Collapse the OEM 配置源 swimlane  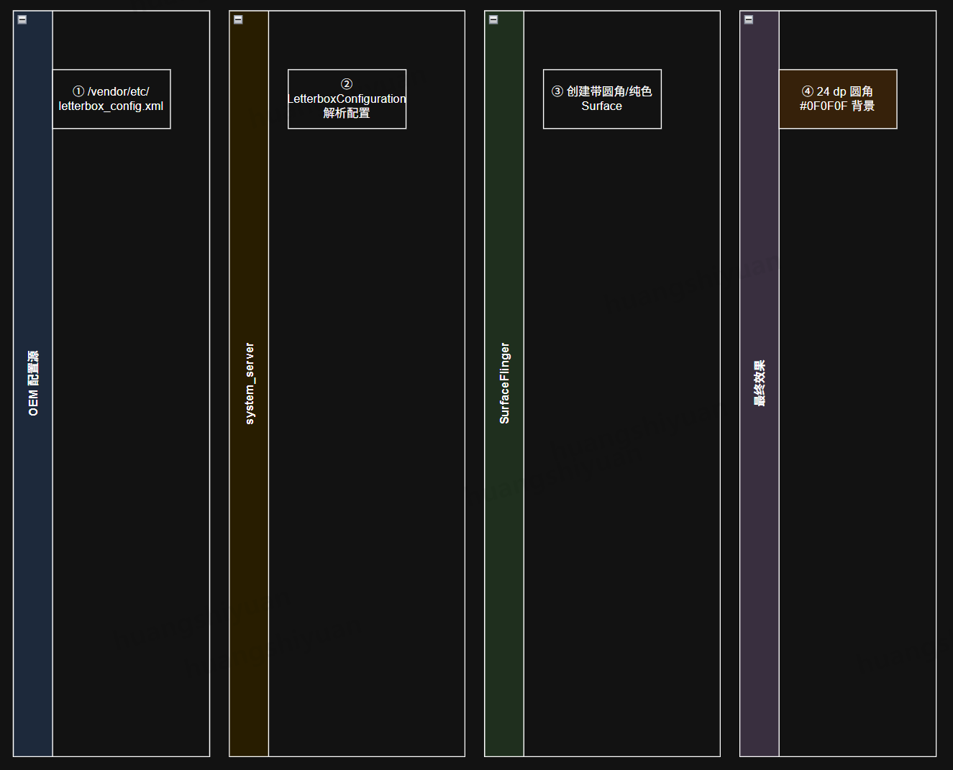pos(22,19)
